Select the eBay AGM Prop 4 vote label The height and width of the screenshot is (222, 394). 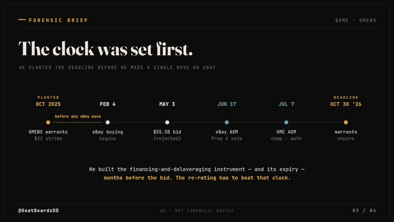click(x=227, y=135)
